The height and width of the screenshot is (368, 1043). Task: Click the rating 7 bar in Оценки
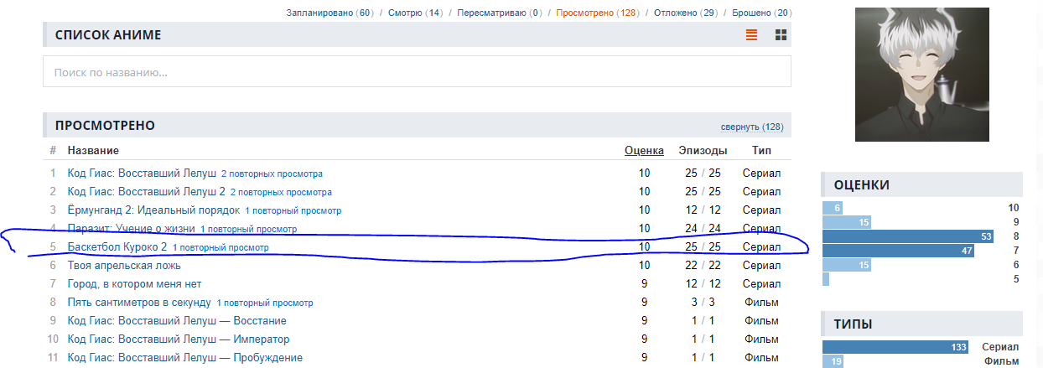(x=898, y=251)
